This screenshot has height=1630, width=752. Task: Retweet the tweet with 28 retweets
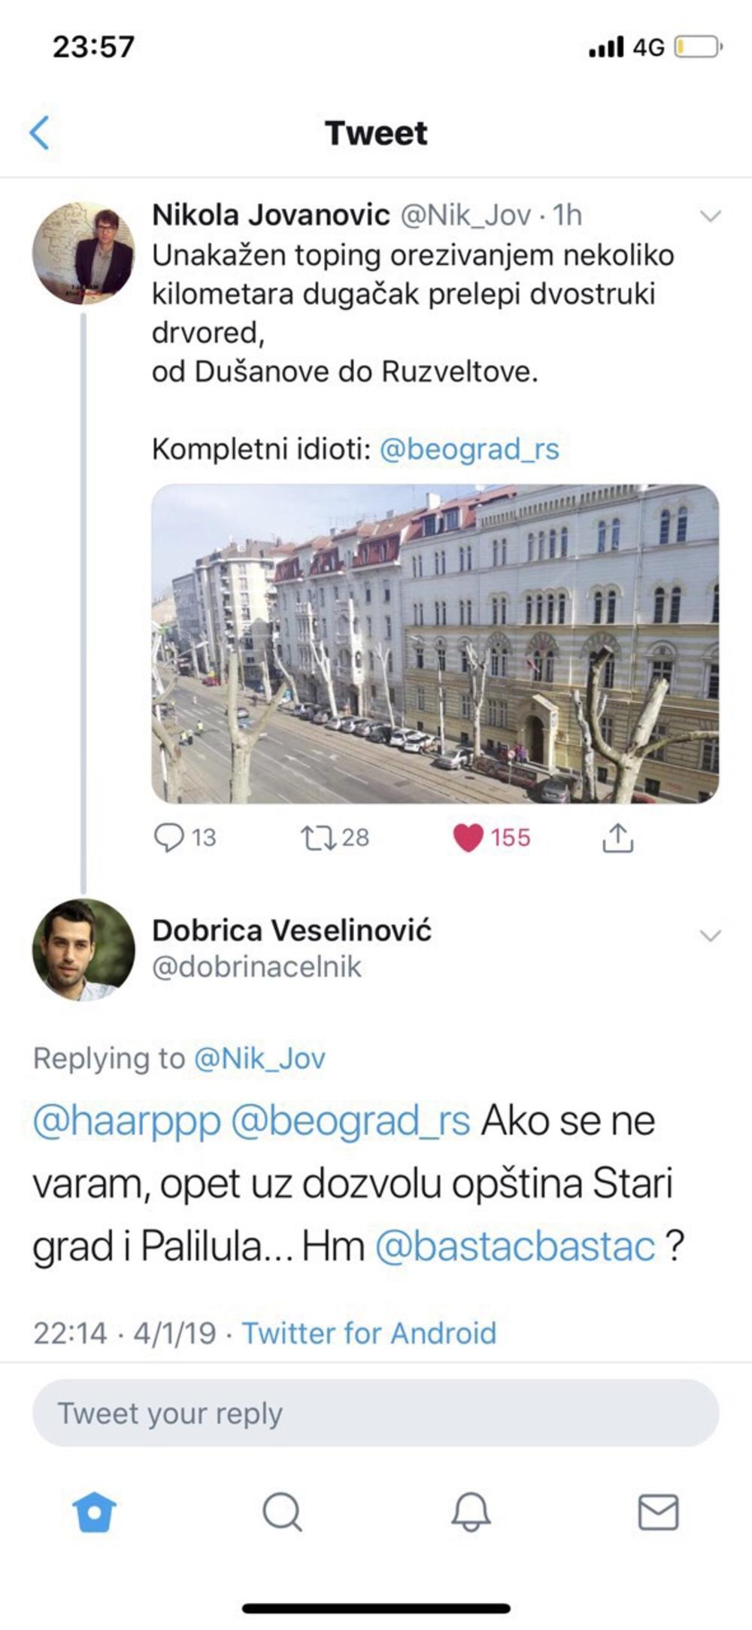coord(318,838)
